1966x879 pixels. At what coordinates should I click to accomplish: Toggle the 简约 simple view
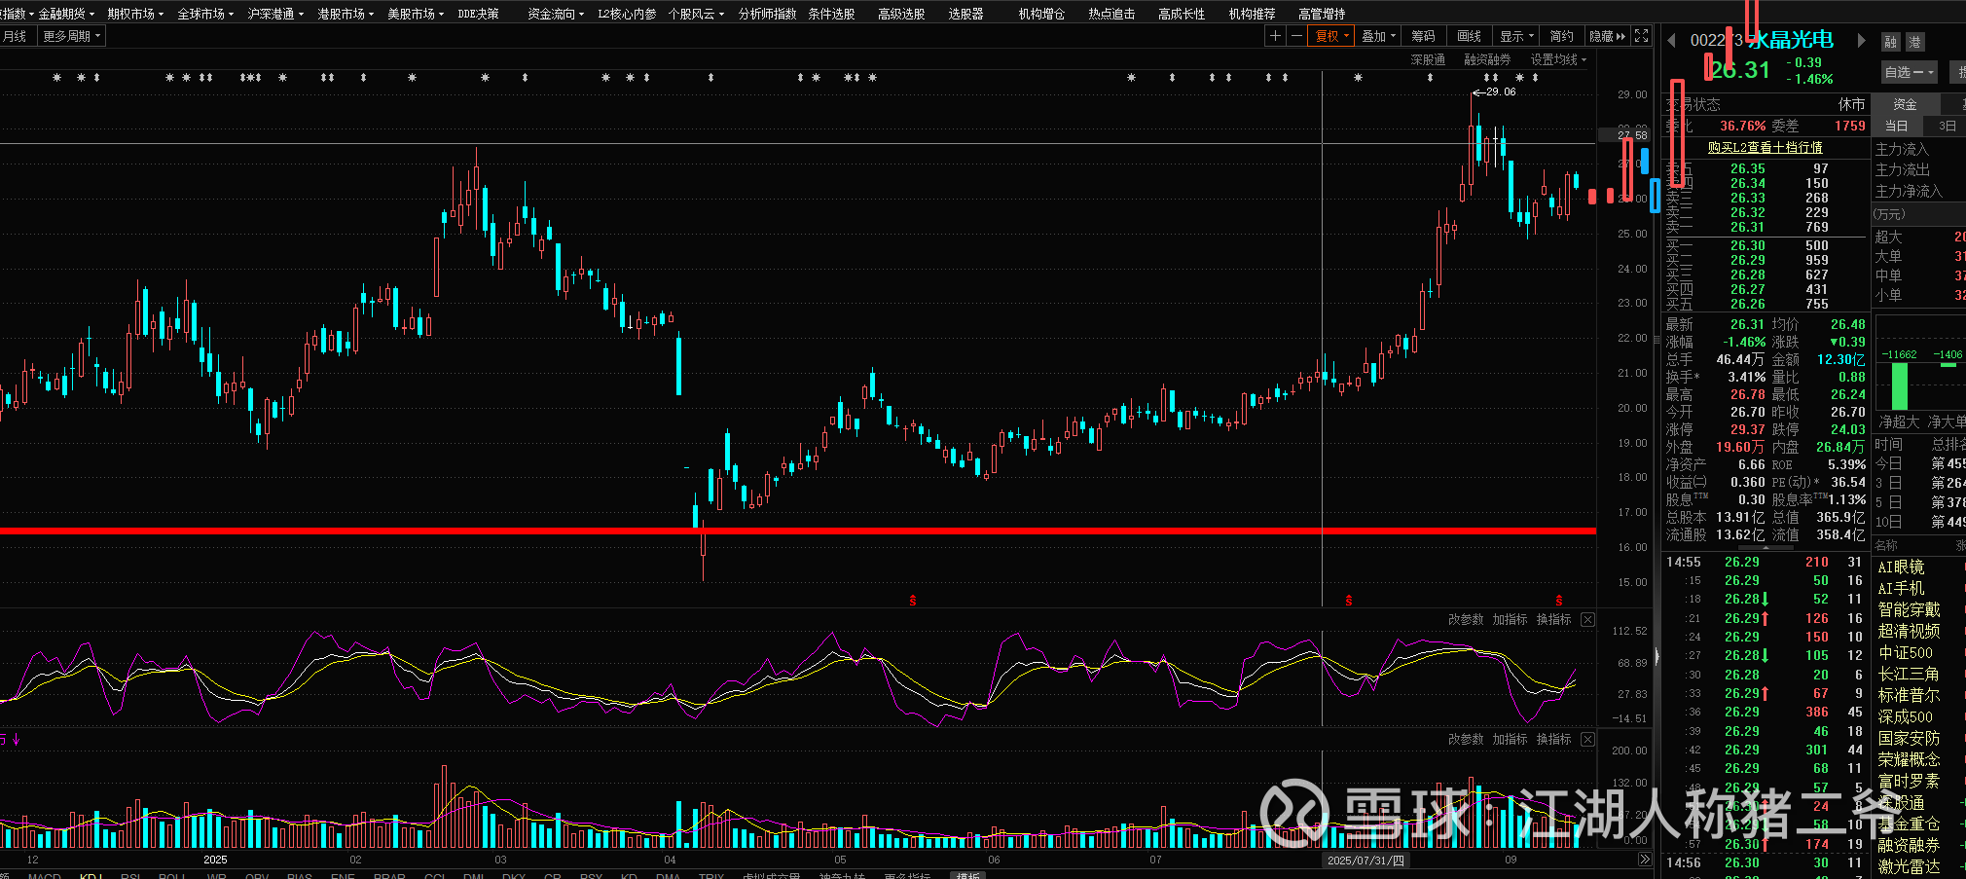[x=1561, y=36]
